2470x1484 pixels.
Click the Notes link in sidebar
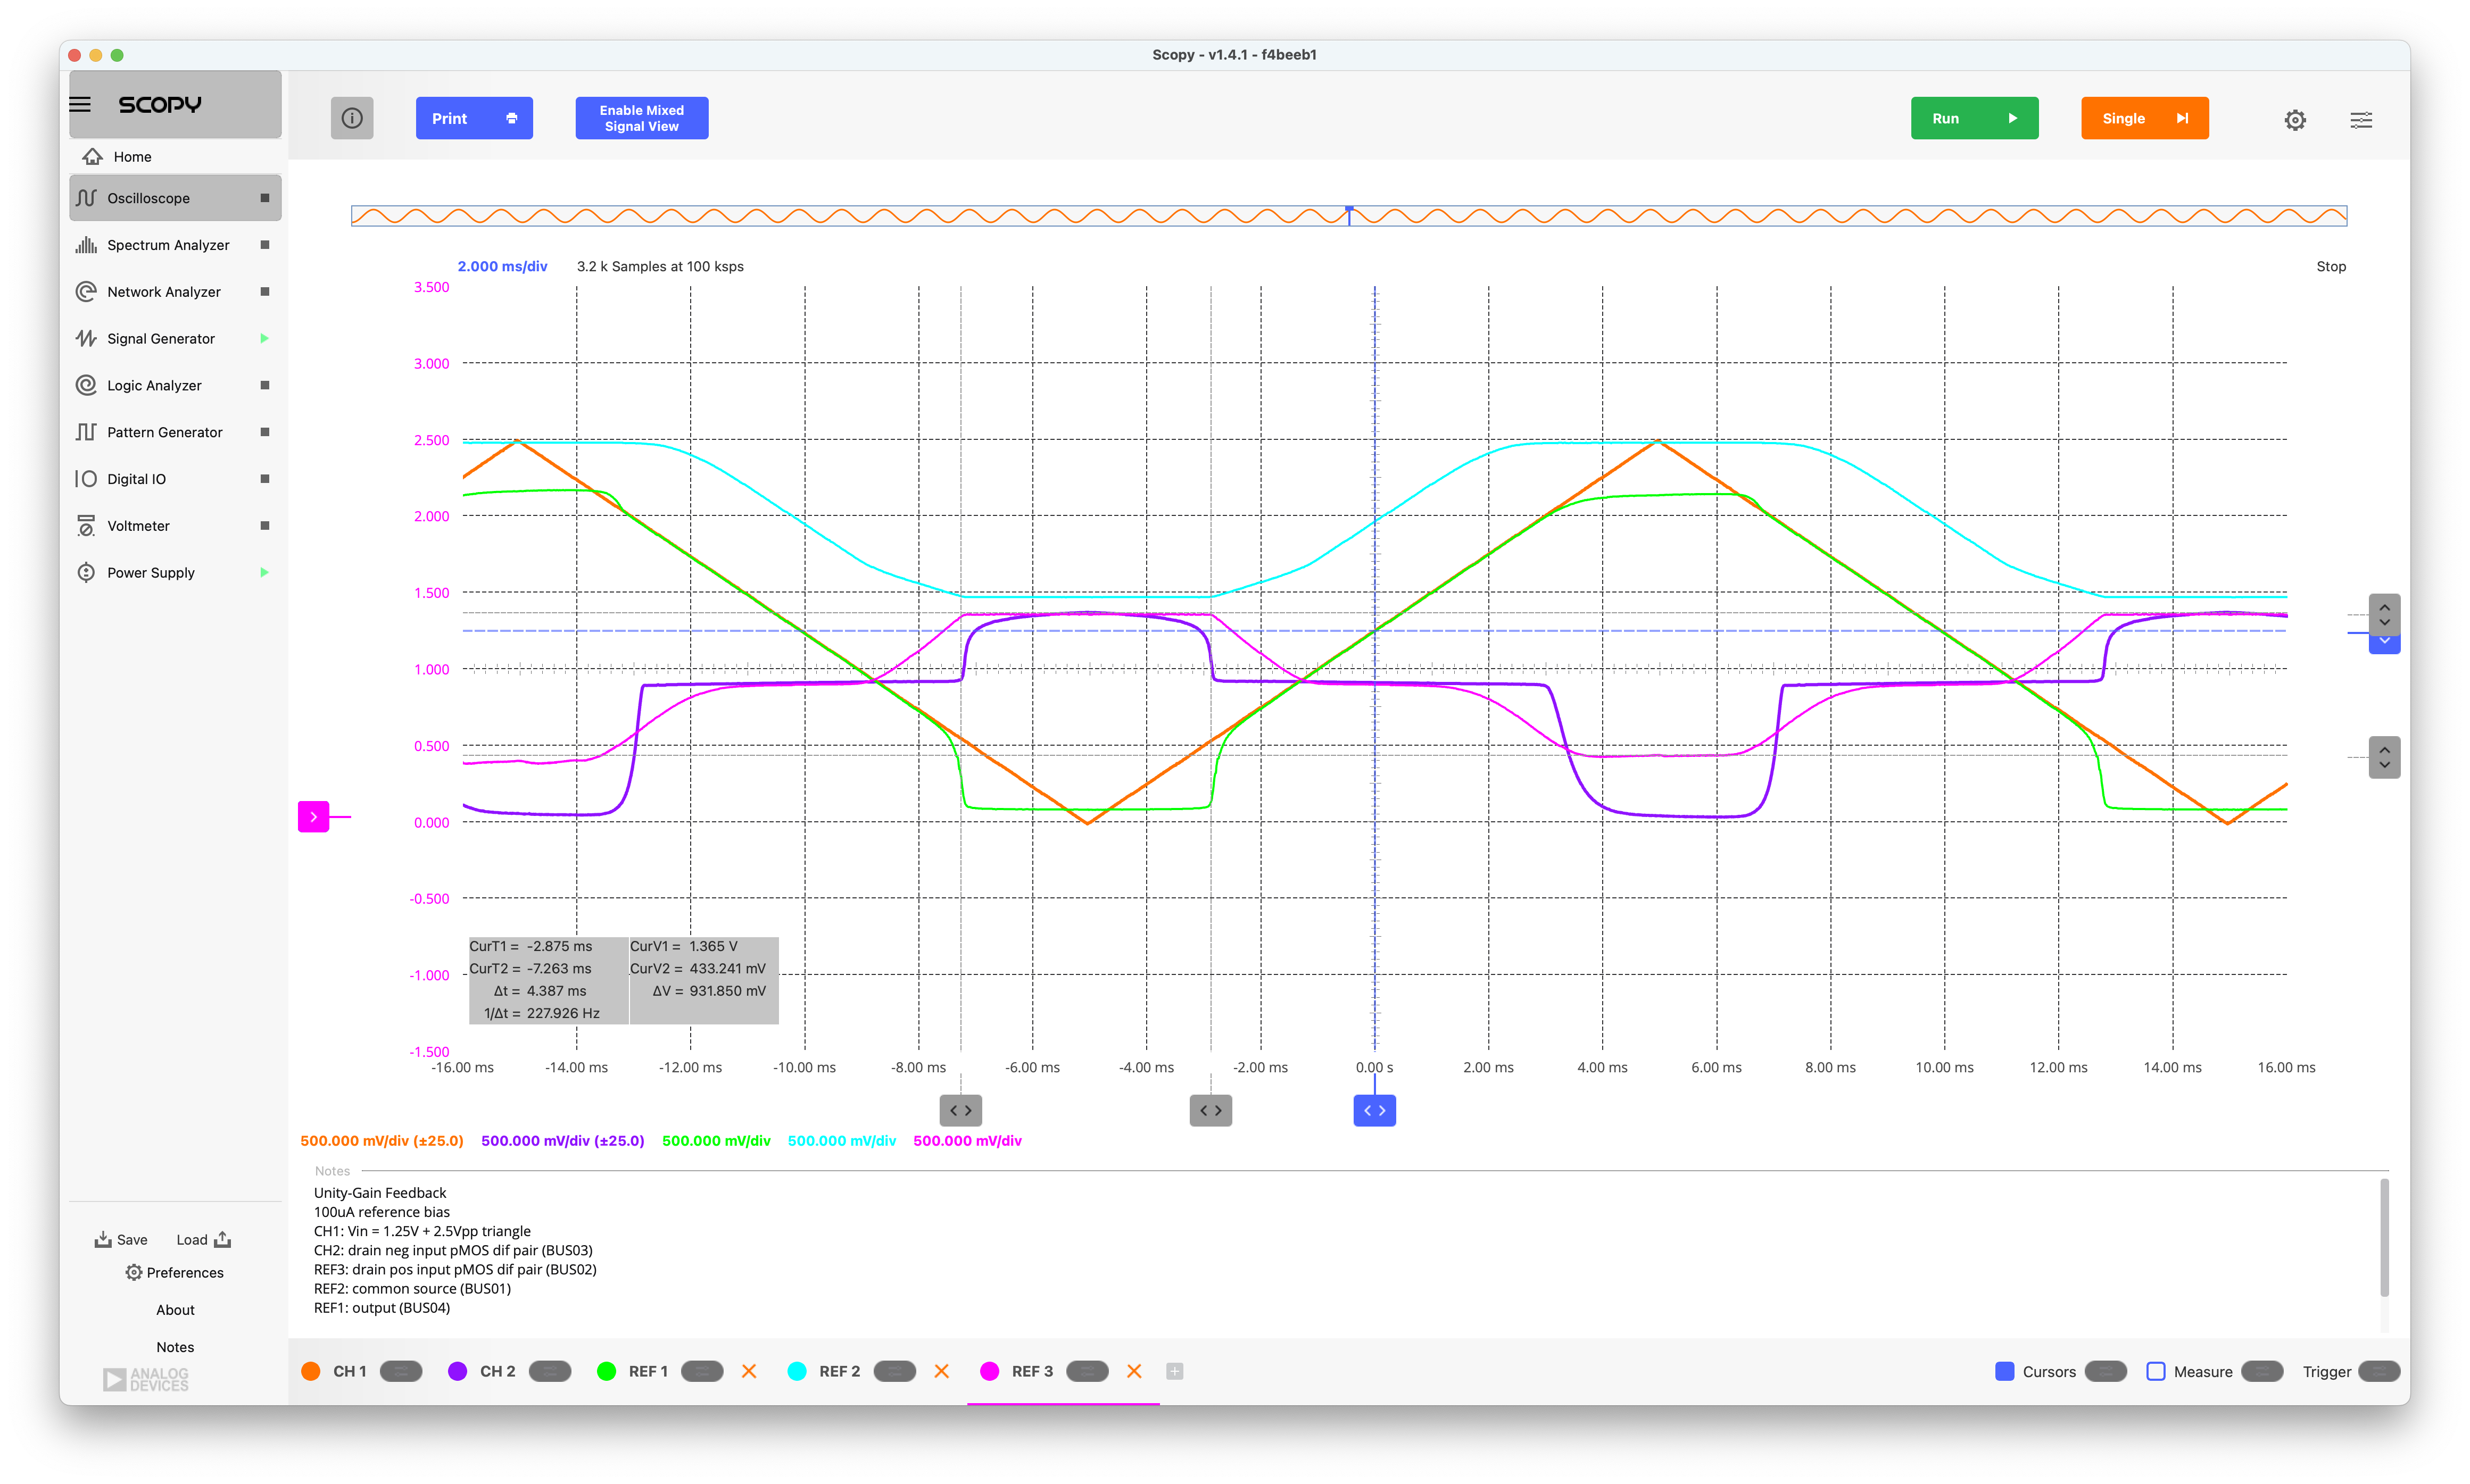point(175,1348)
